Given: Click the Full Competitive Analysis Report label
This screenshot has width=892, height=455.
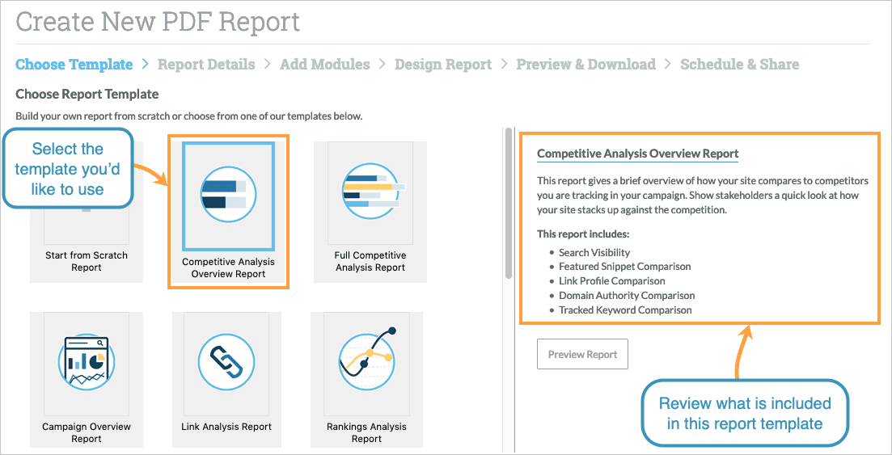Looking at the screenshot, I should click(x=370, y=261).
